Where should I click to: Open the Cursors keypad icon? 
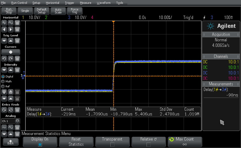pyautogui.click(x=17, y=59)
